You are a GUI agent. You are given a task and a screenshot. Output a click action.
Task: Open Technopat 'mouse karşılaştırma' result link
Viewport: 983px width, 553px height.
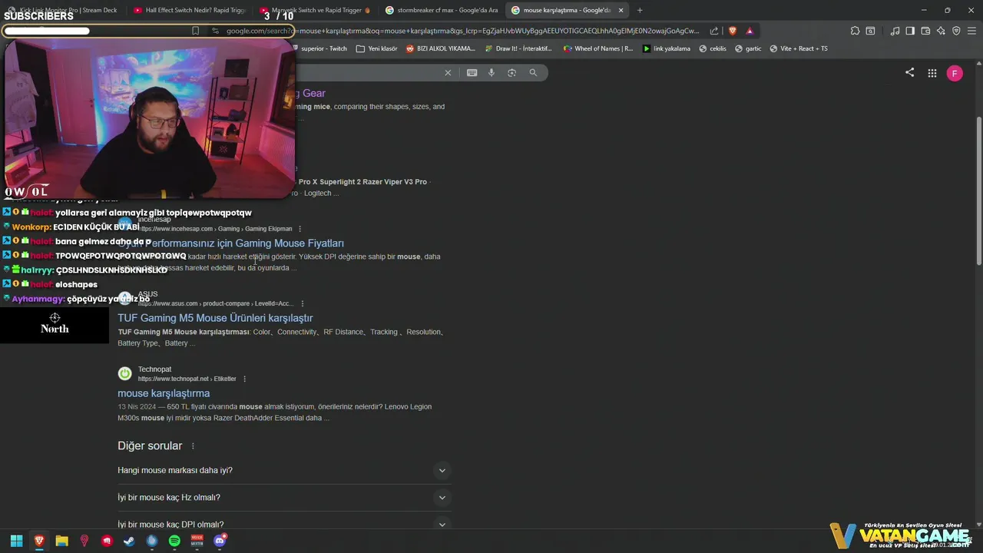tap(164, 393)
